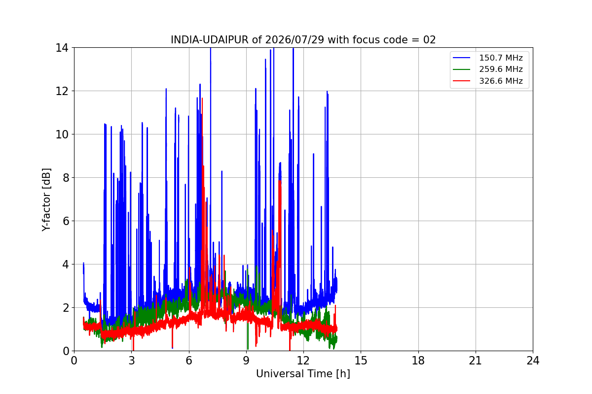Click the Y-factor [dB] axis label
Image resolution: width=592 pixels, height=394 pixels.
46,199
